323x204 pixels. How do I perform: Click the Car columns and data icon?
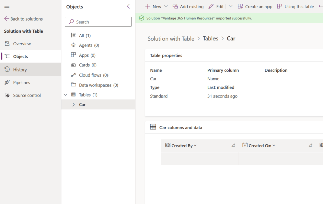click(153, 127)
